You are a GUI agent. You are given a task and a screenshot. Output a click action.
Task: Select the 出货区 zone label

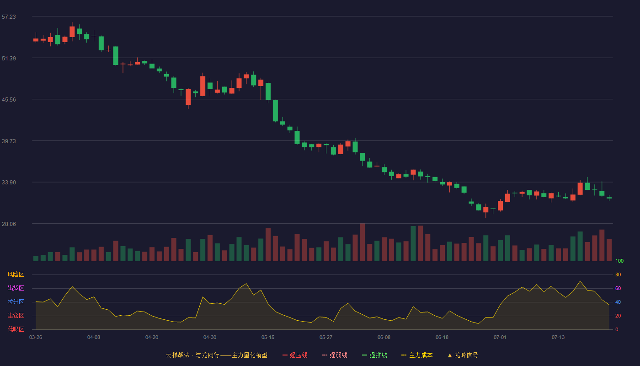[x=16, y=288]
